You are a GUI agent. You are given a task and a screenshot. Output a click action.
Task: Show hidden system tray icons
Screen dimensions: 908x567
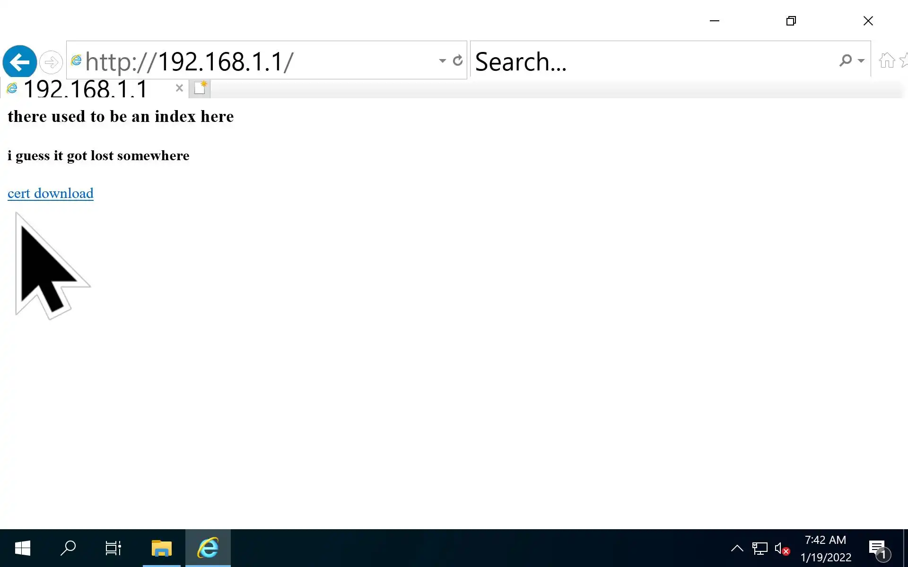(737, 548)
